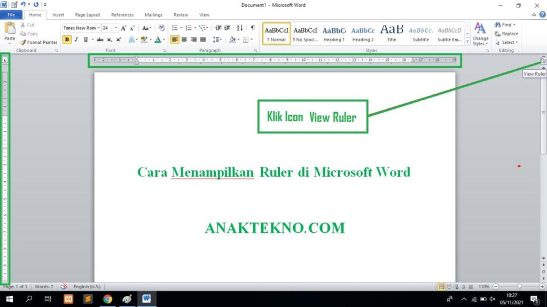
Task: Click the Paste clipboard icon
Action: 10,28
